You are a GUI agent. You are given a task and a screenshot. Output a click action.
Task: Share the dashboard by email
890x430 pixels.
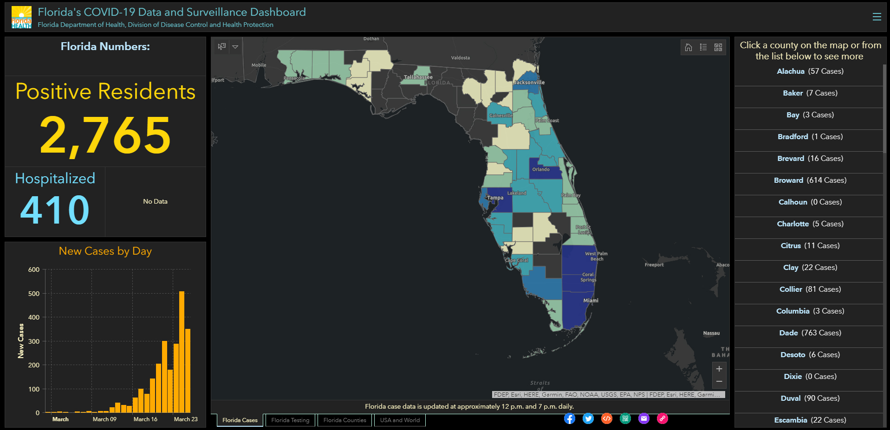(x=644, y=419)
